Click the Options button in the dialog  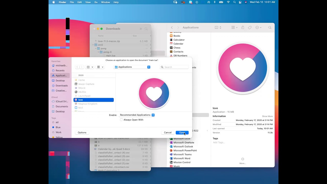pyautogui.click(x=82, y=132)
